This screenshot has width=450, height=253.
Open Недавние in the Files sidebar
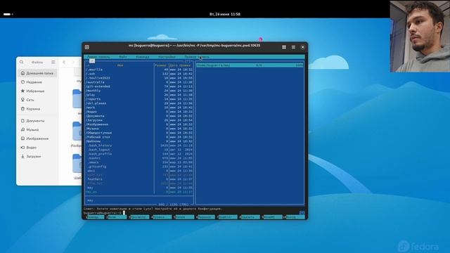coord(37,82)
